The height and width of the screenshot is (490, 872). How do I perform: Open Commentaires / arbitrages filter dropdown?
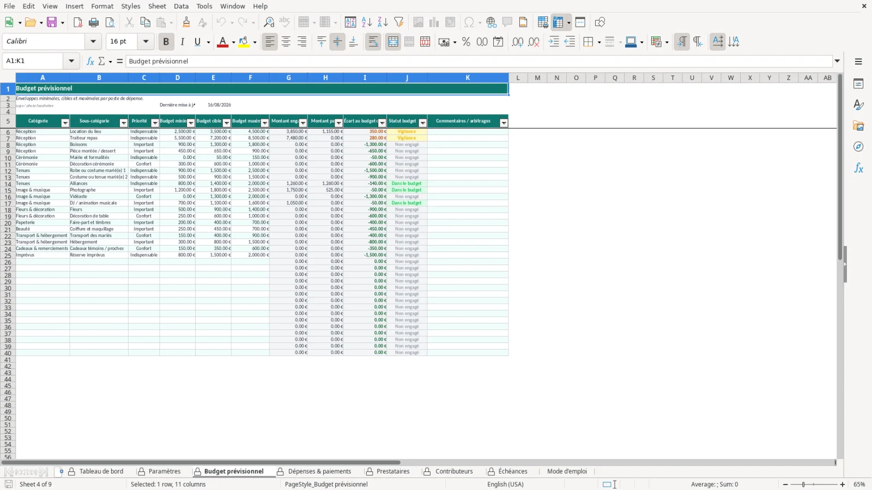[504, 123]
